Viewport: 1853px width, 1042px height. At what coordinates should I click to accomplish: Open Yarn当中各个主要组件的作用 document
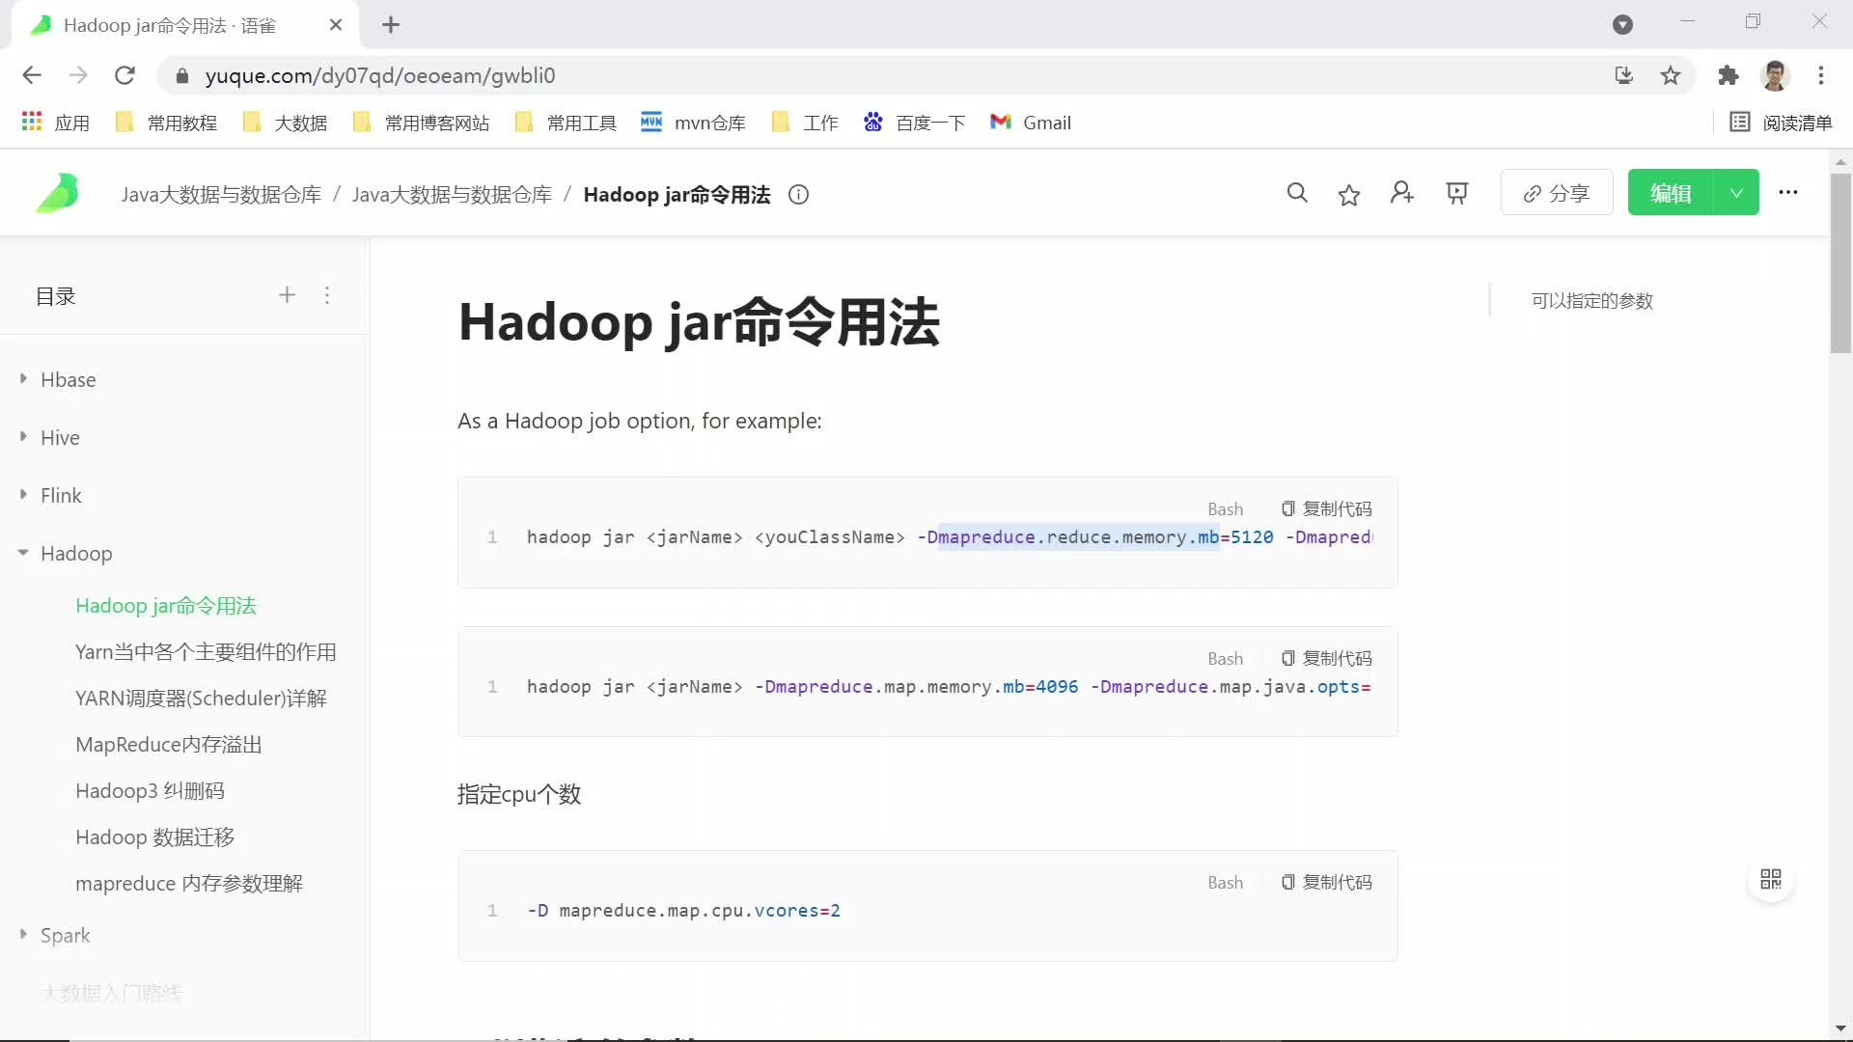pos(206,652)
